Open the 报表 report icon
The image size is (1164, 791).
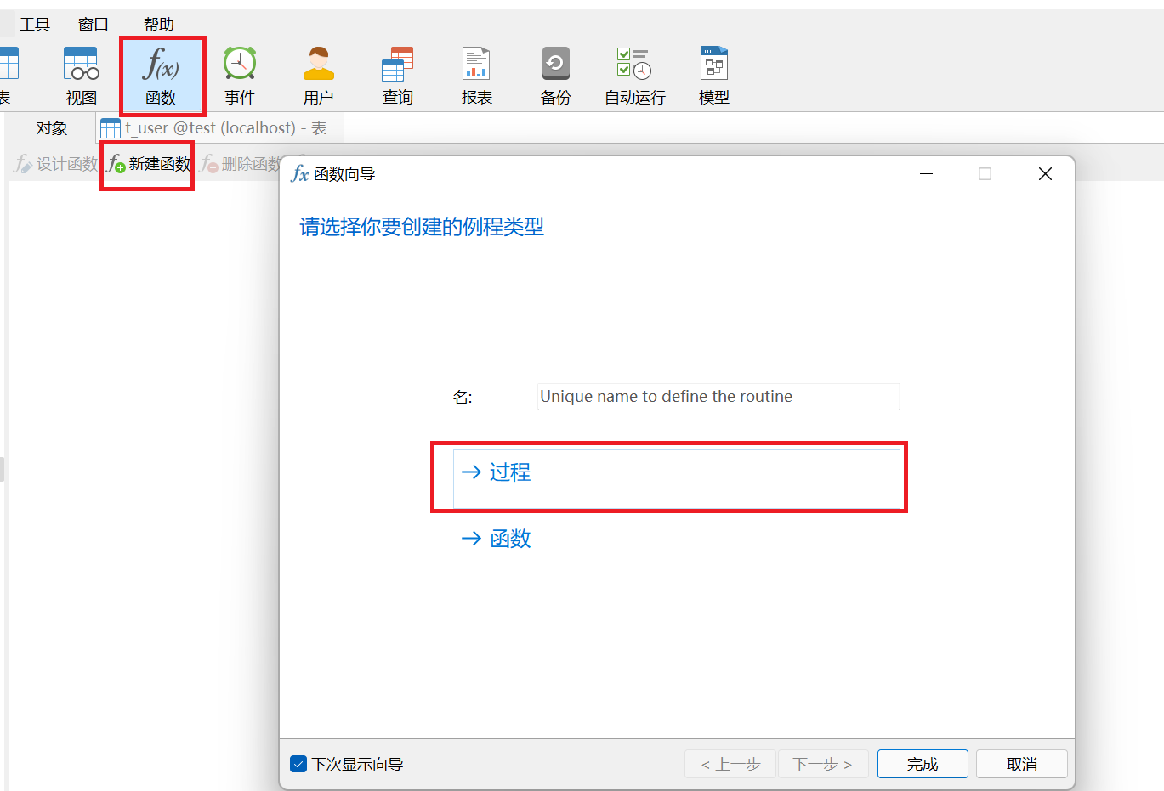pos(476,76)
